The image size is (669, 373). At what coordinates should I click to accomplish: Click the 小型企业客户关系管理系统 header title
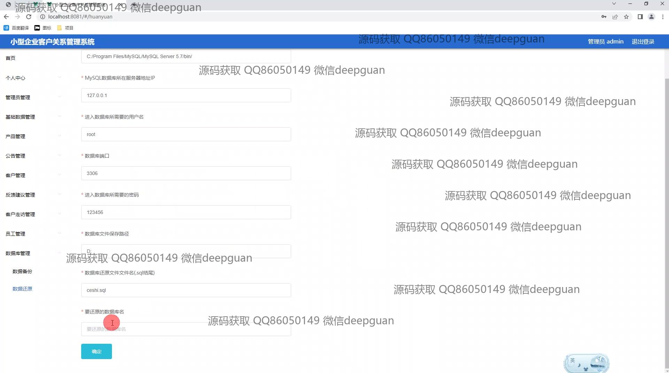click(x=52, y=42)
